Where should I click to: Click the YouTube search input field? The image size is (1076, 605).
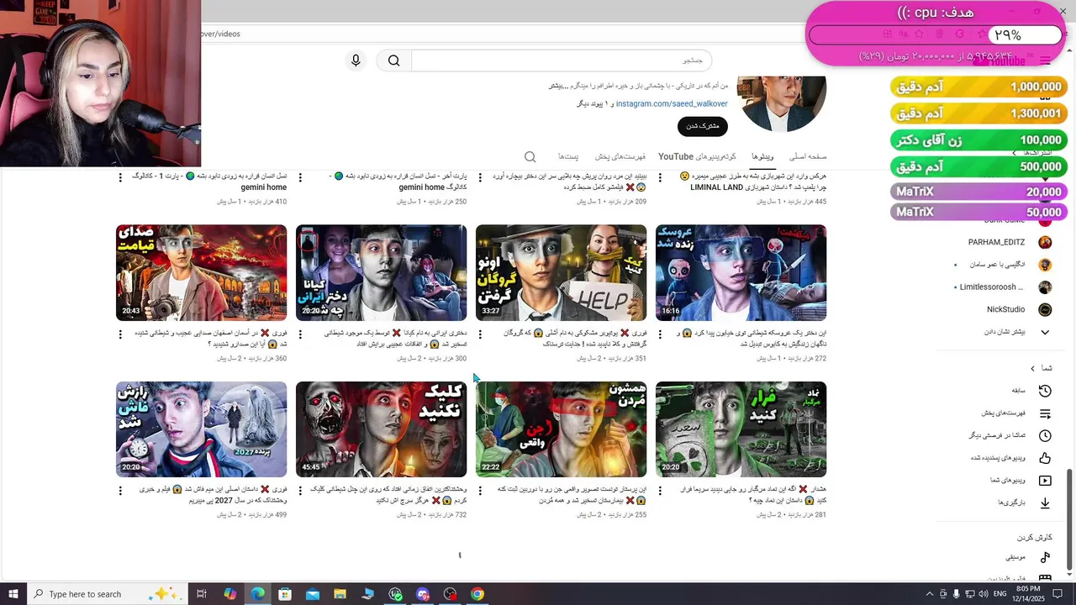pos(561,60)
